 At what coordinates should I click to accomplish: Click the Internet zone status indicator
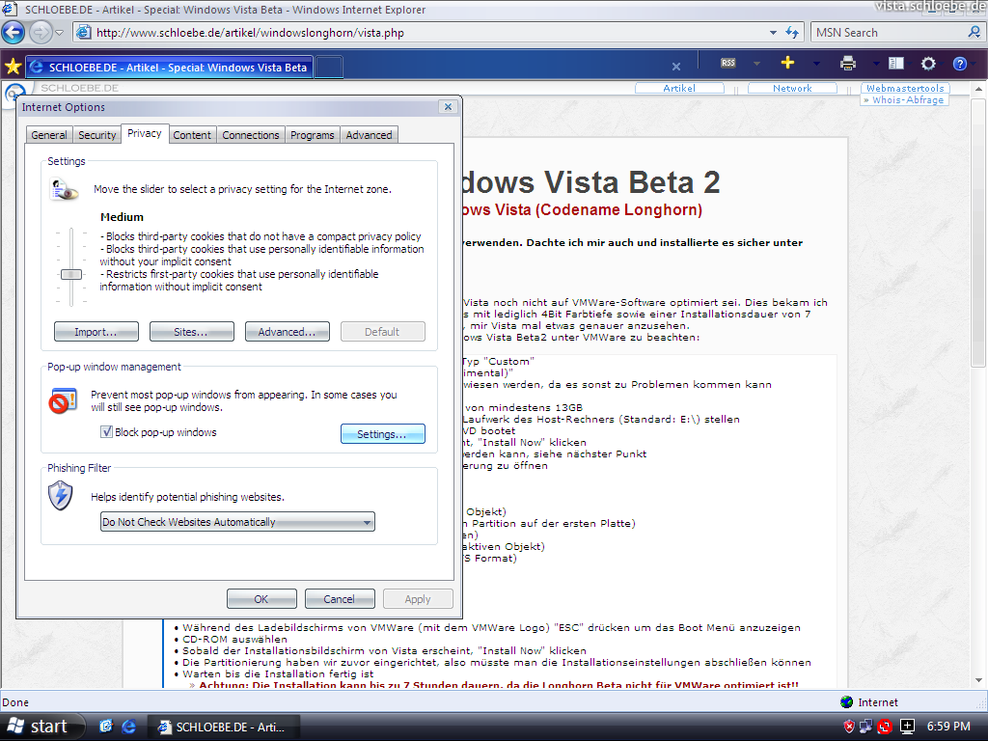[x=869, y=702]
